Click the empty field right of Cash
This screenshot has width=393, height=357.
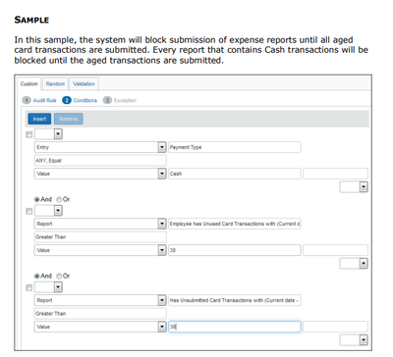[x=335, y=174]
